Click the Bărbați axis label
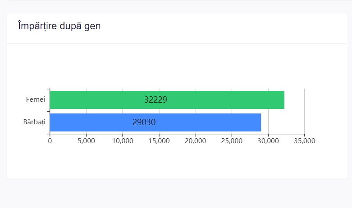This screenshot has width=352, height=208. pyautogui.click(x=34, y=122)
